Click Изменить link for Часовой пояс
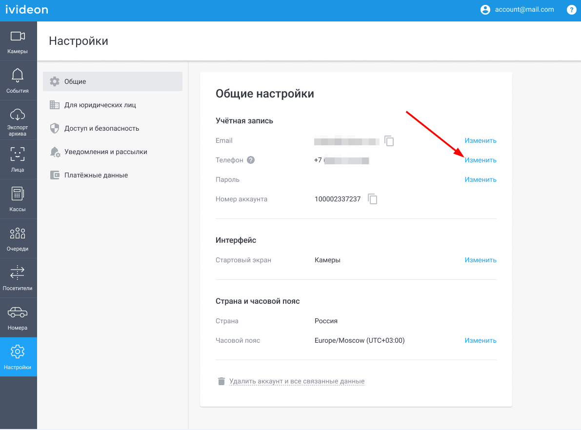This screenshot has height=430, width=581. (480, 340)
